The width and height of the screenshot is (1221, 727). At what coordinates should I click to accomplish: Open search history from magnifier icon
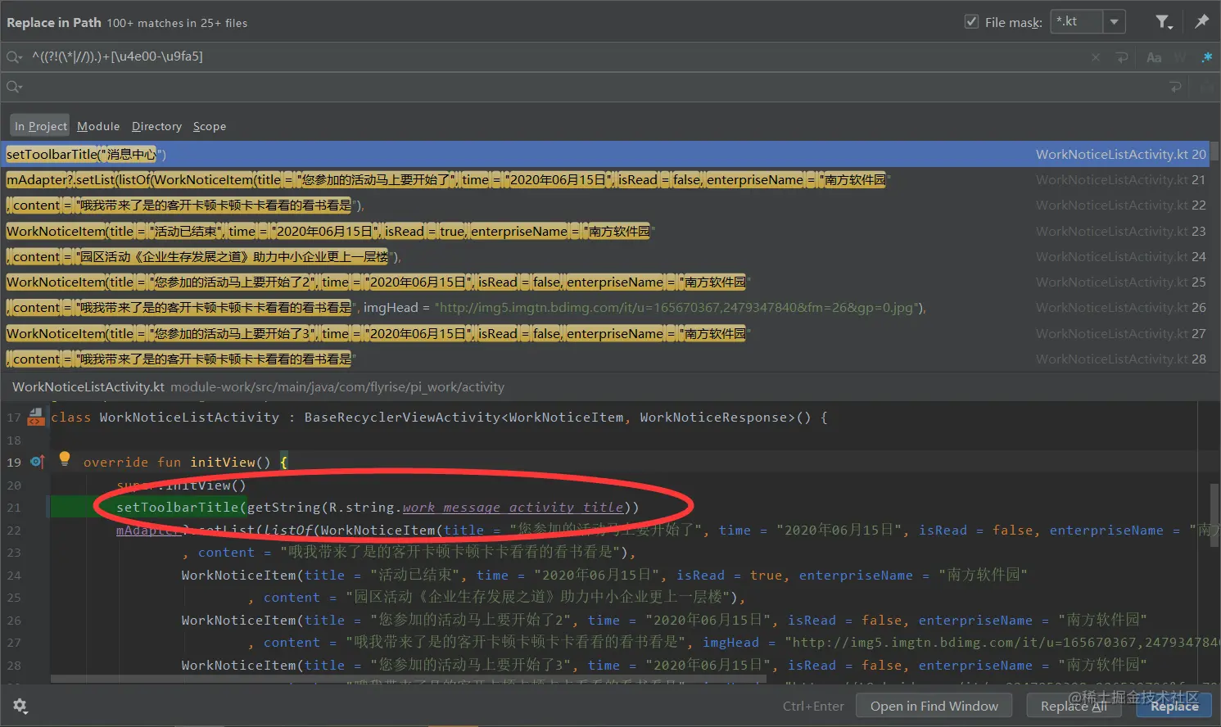tap(14, 57)
